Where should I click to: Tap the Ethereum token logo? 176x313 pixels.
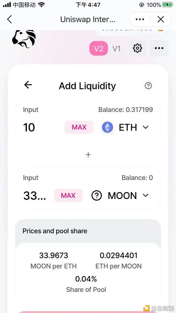click(107, 127)
